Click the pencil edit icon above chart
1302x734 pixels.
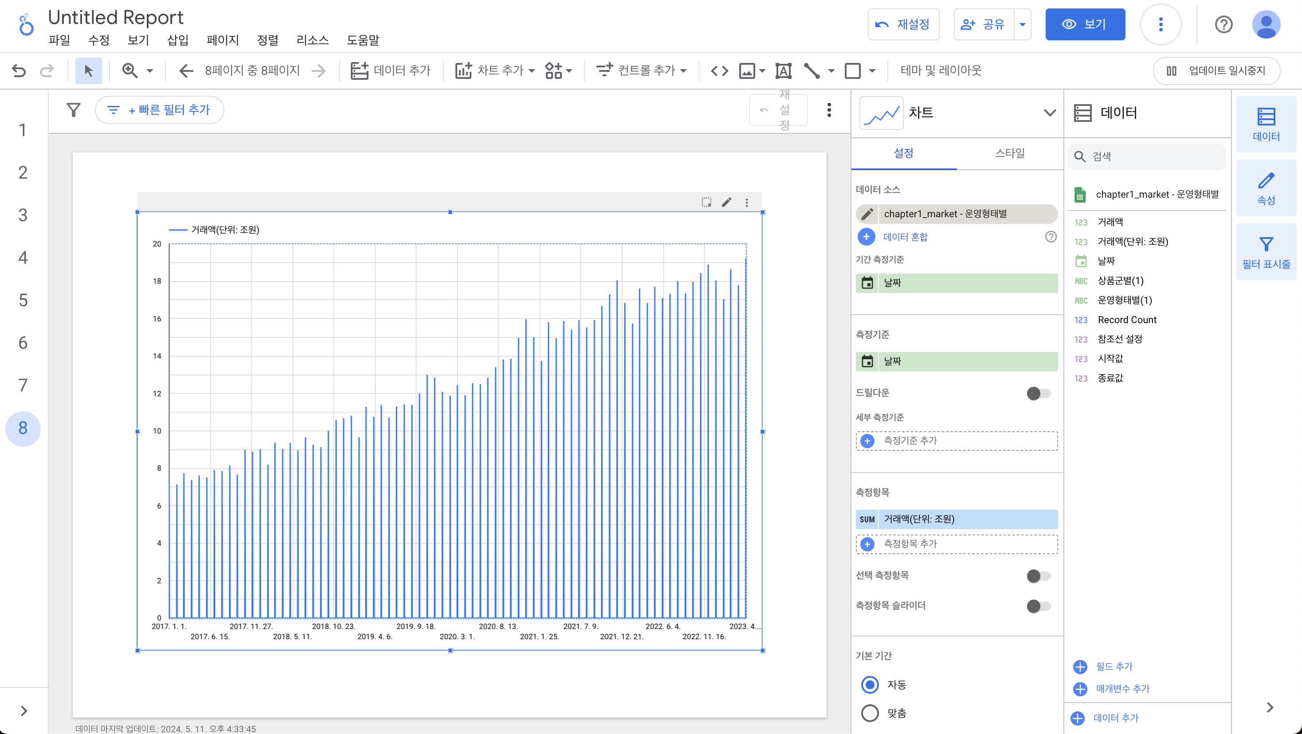click(x=726, y=203)
